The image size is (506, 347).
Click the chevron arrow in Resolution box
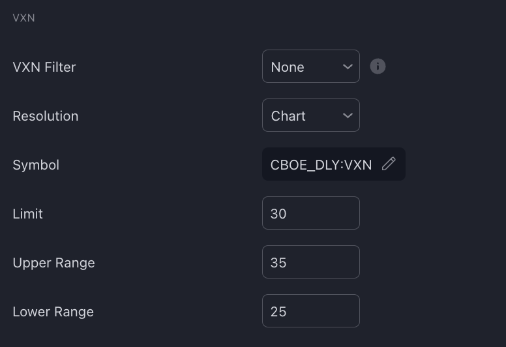click(348, 115)
